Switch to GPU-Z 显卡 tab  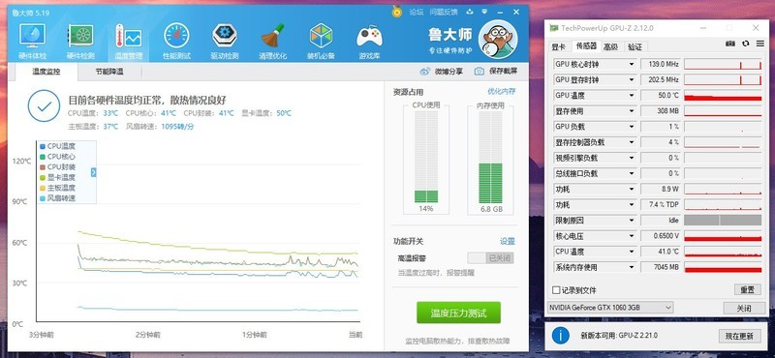click(x=558, y=46)
